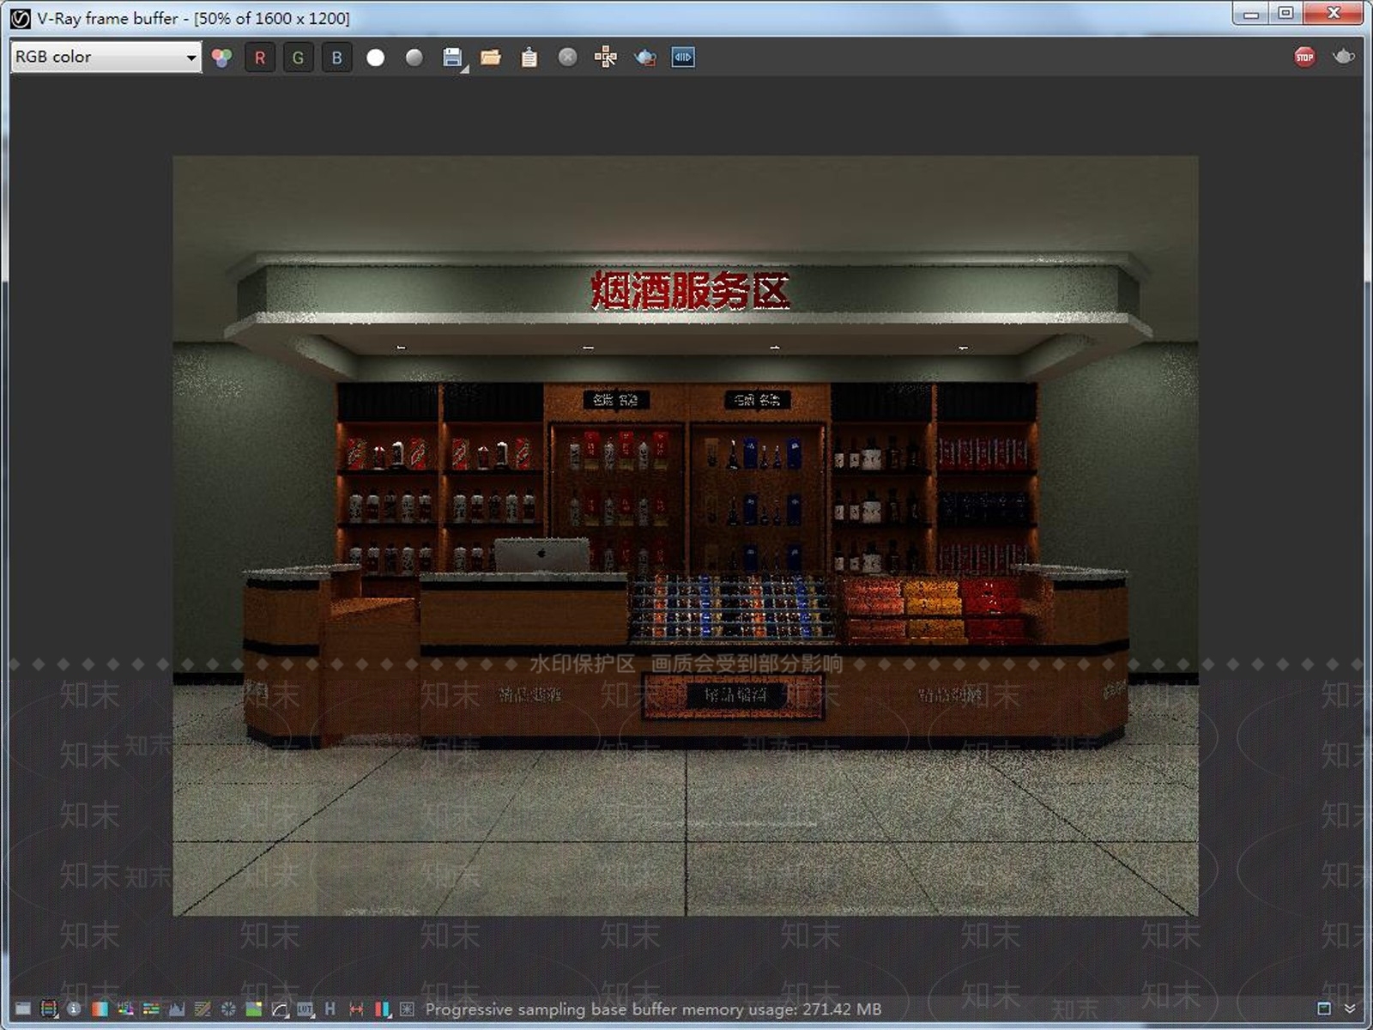Switch to RGB channels view icon
Image resolution: width=1373 pixels, height=1030 pixels.
point(221,58)
